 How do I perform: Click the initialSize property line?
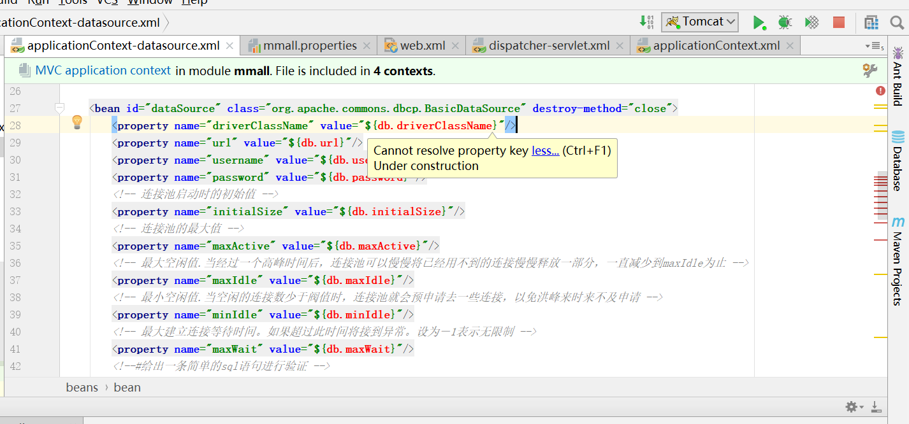289,211
